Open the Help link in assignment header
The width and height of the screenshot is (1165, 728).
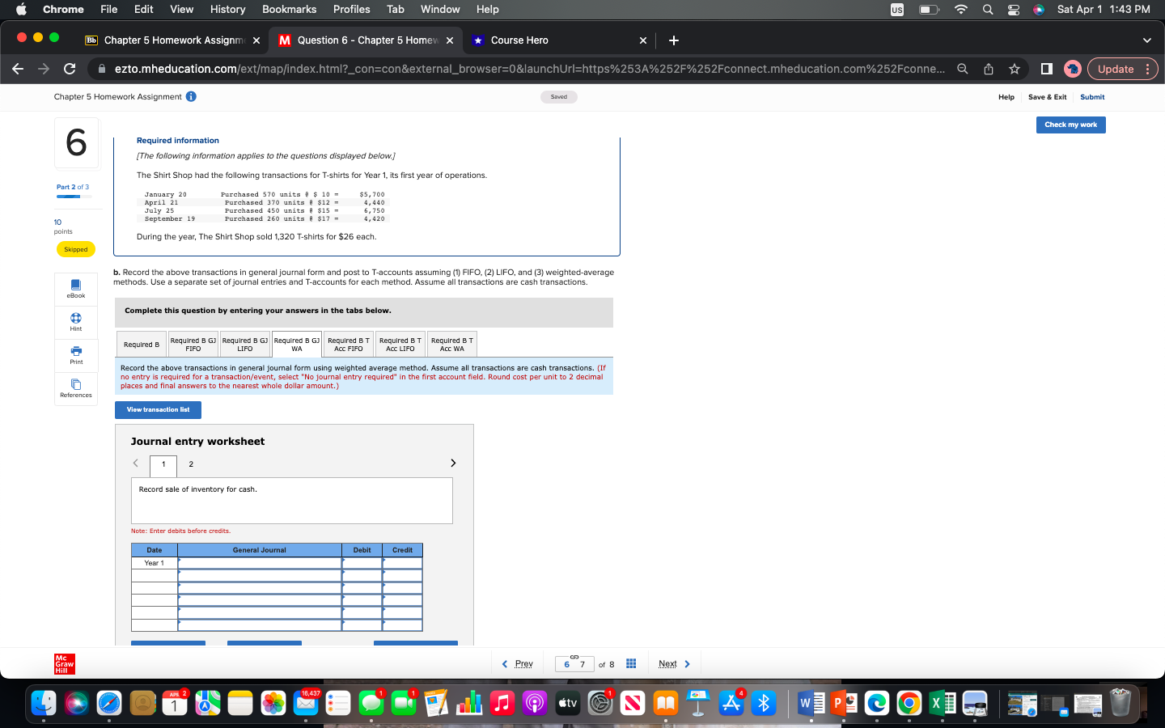[1006, 97]
